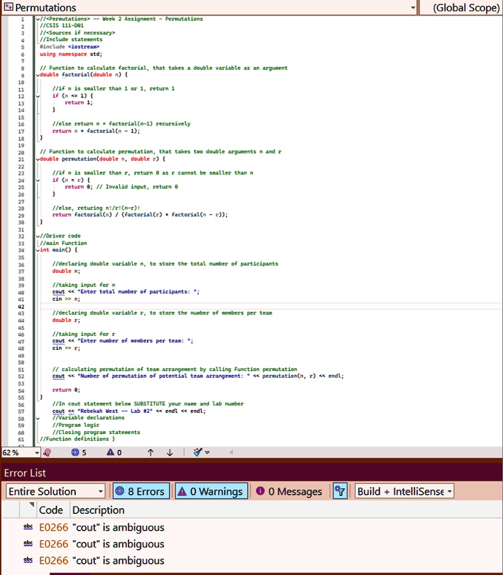
Task: Toggle the 0 Warnings filter
Action: (x=211, y=491)
